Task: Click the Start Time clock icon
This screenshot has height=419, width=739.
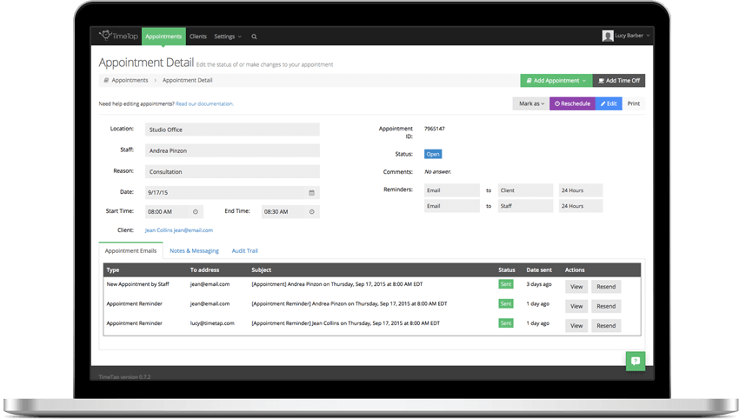Action: pyautogui.click(x=196, y=212)
